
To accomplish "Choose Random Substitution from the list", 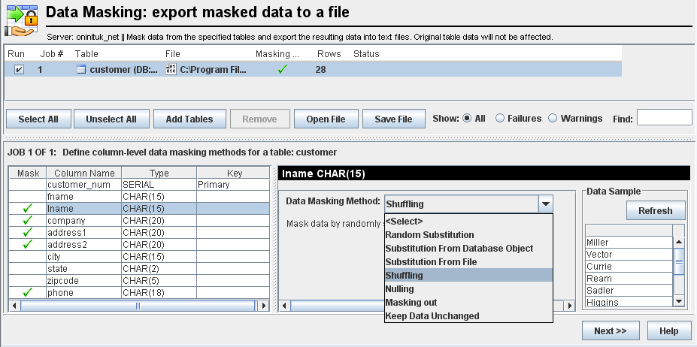I will pyautogui.click(x=429, y=235).
